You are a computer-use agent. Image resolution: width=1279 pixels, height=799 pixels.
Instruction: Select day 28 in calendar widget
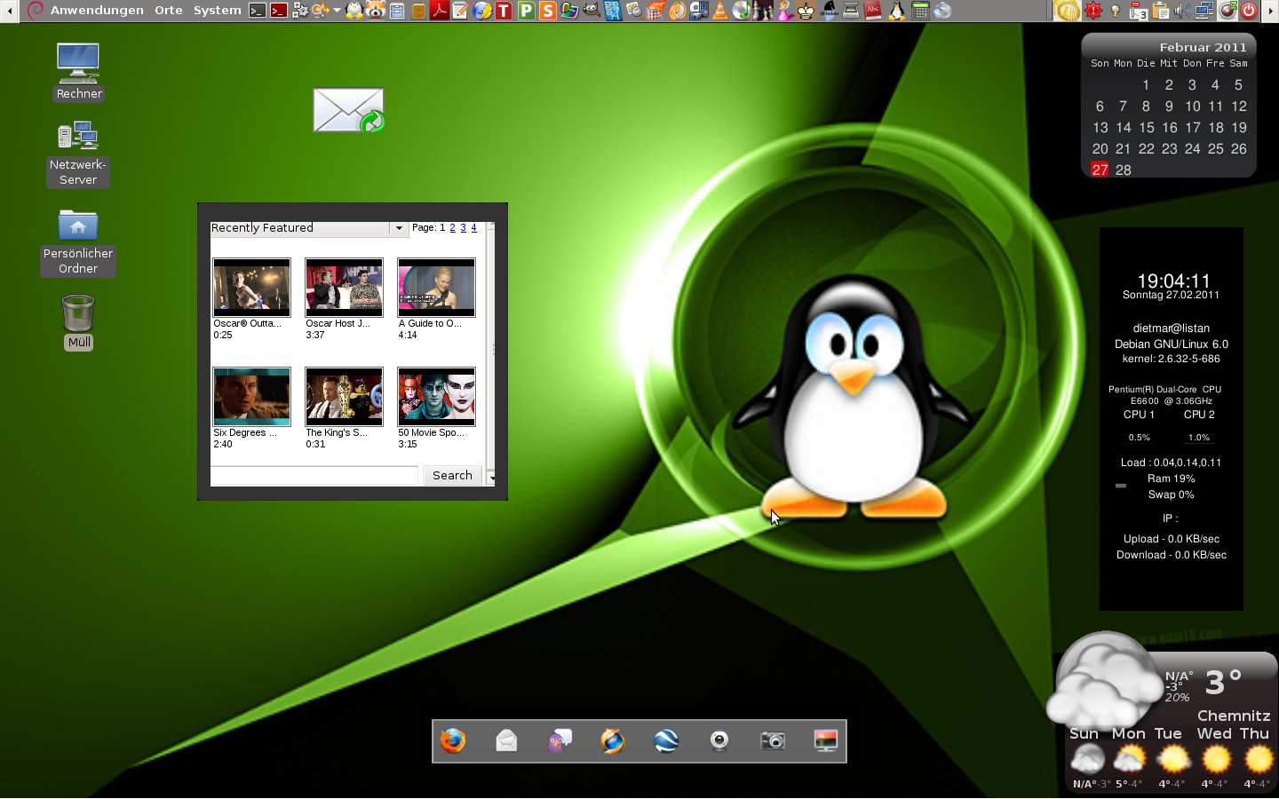[1124, 170]
